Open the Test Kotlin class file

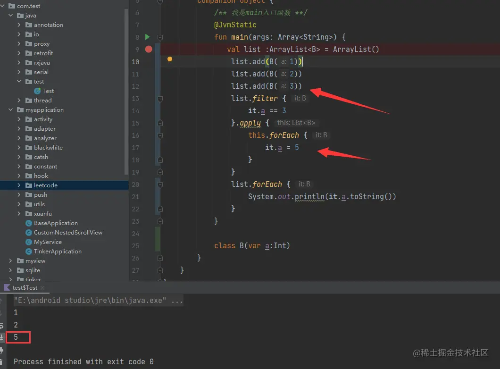click(x=44, y=91)
